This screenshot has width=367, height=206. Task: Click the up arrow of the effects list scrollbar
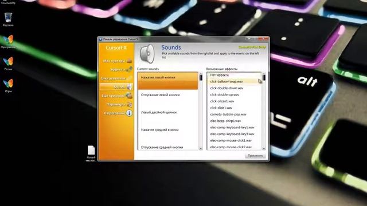[x=264, y=73]
